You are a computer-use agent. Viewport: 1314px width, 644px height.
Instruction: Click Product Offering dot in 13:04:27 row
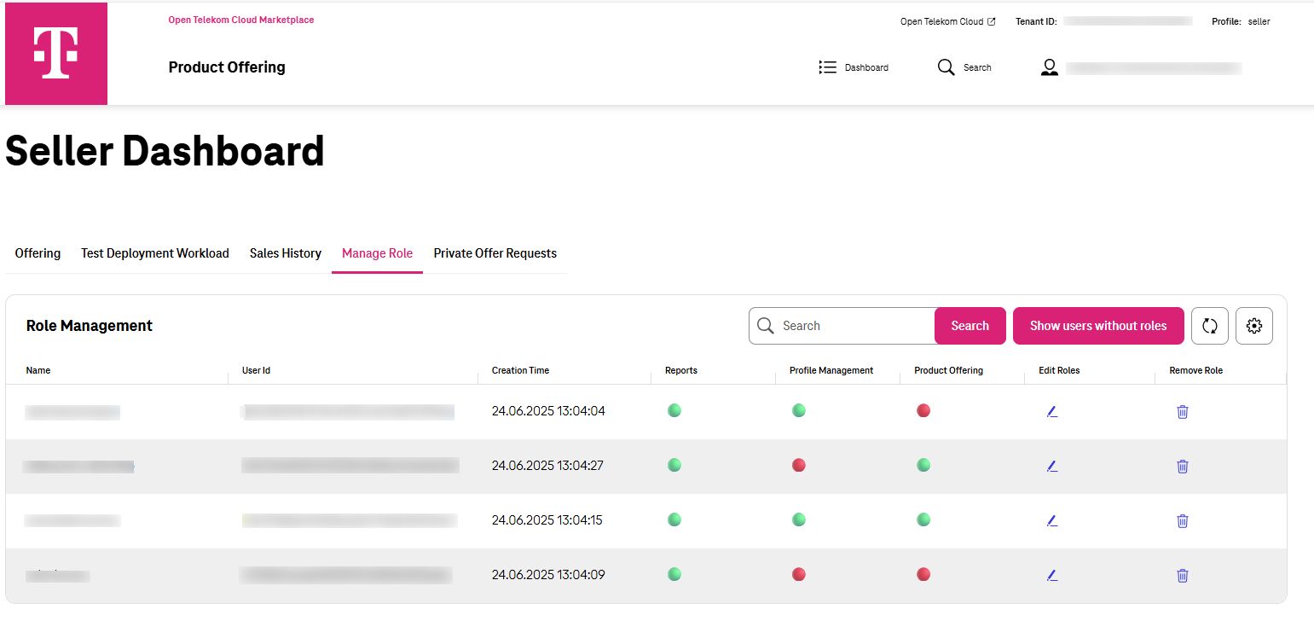point(923,465)
